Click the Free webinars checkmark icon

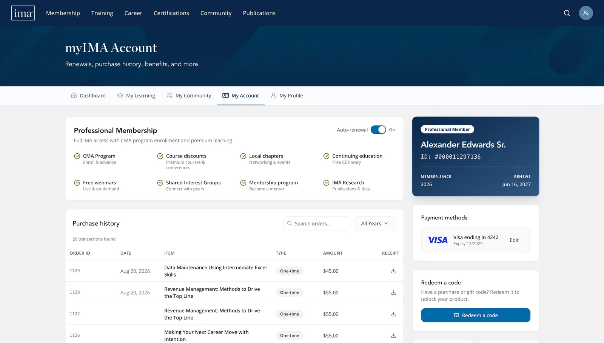point(77,183)
